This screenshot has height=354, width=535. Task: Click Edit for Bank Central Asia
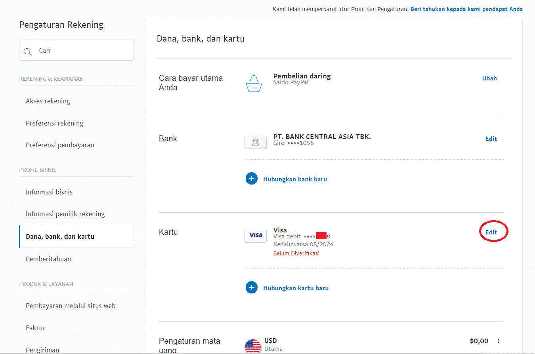[491, 139]
